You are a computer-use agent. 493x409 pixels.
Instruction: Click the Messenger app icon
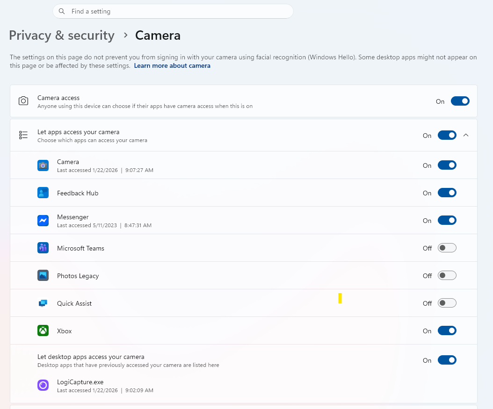(x=43, y=221)
